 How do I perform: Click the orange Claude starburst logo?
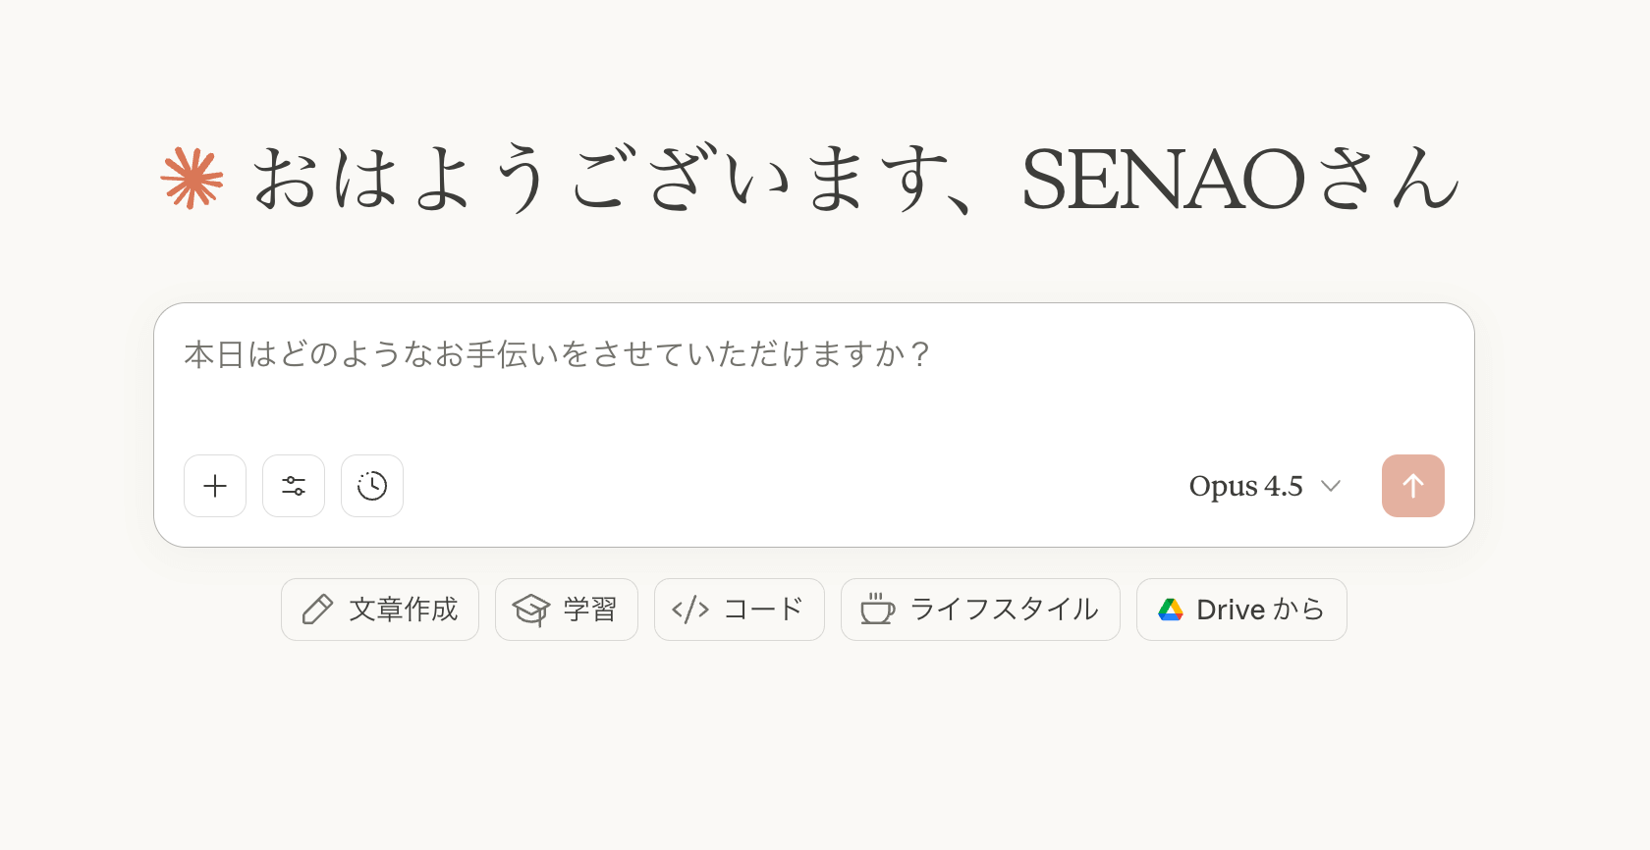click(x=192, y=178)
